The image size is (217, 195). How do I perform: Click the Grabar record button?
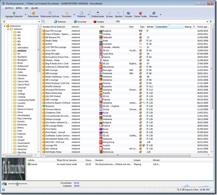point(99,22)
